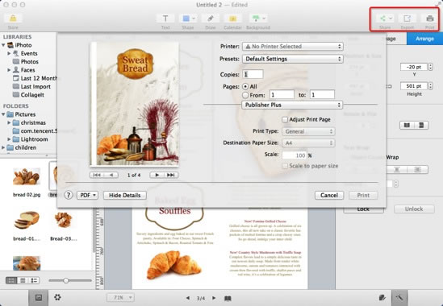Open Destination Paper Size dropdown

pos(308,143)
